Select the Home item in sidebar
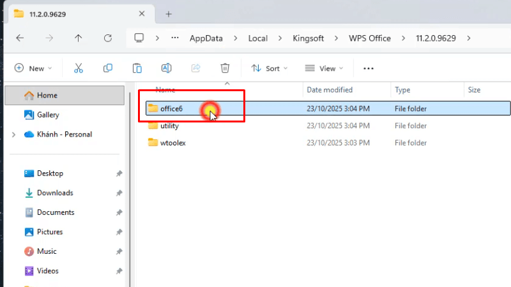This screenshot has height=287, width=511. 47,96
